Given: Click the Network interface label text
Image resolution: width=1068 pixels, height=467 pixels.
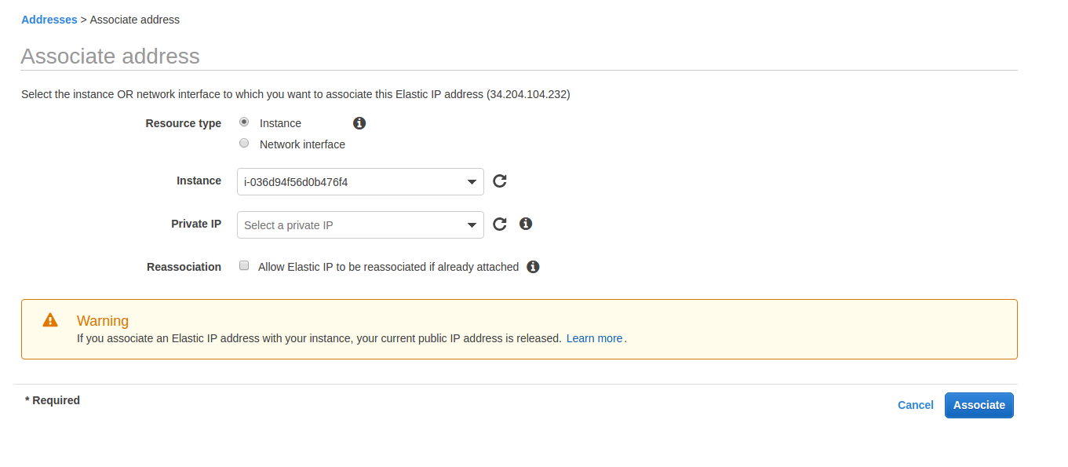Looking at the screenshot, I should pos(302,144).
